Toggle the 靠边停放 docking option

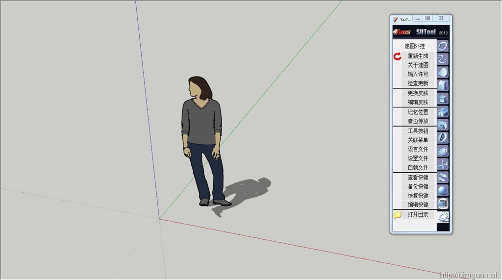coord(418,121)
